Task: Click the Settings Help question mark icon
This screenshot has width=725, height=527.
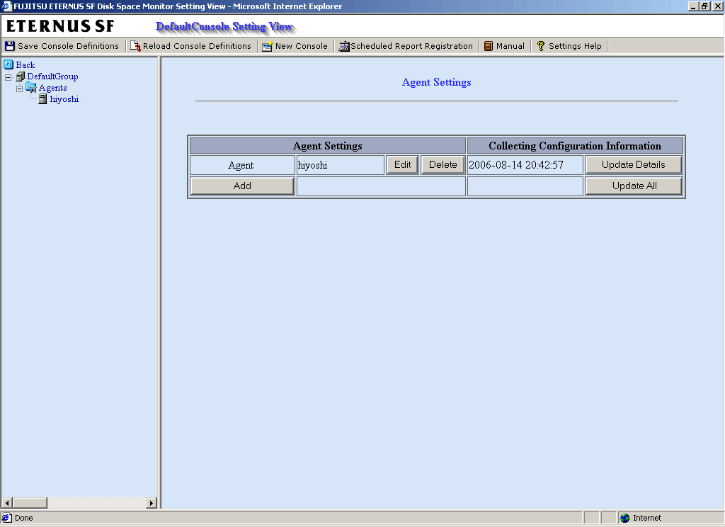Action: (x=540, y=46)
